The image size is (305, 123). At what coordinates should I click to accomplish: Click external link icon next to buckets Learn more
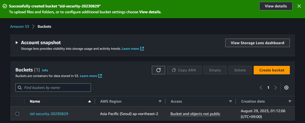(x=100, y=76)
